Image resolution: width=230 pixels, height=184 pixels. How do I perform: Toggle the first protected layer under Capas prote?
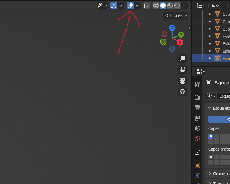point(211,157)
